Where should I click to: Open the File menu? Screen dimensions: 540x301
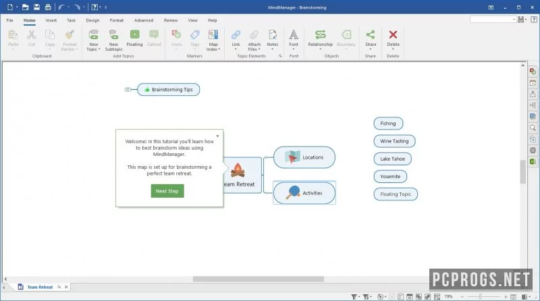(x=9, y=20)
